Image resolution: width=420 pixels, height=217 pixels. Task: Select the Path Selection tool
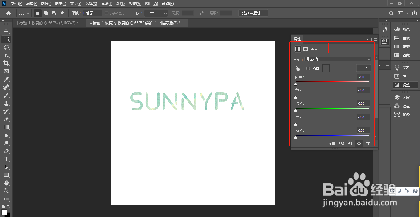coord(6,167)
